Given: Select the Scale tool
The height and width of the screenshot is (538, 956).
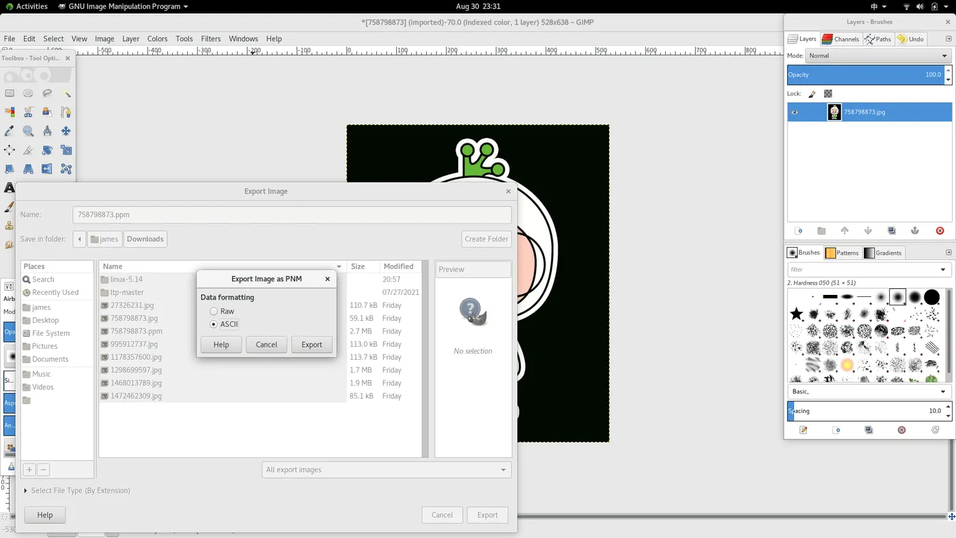Looking at the screenshot, I should coord(66,150).
